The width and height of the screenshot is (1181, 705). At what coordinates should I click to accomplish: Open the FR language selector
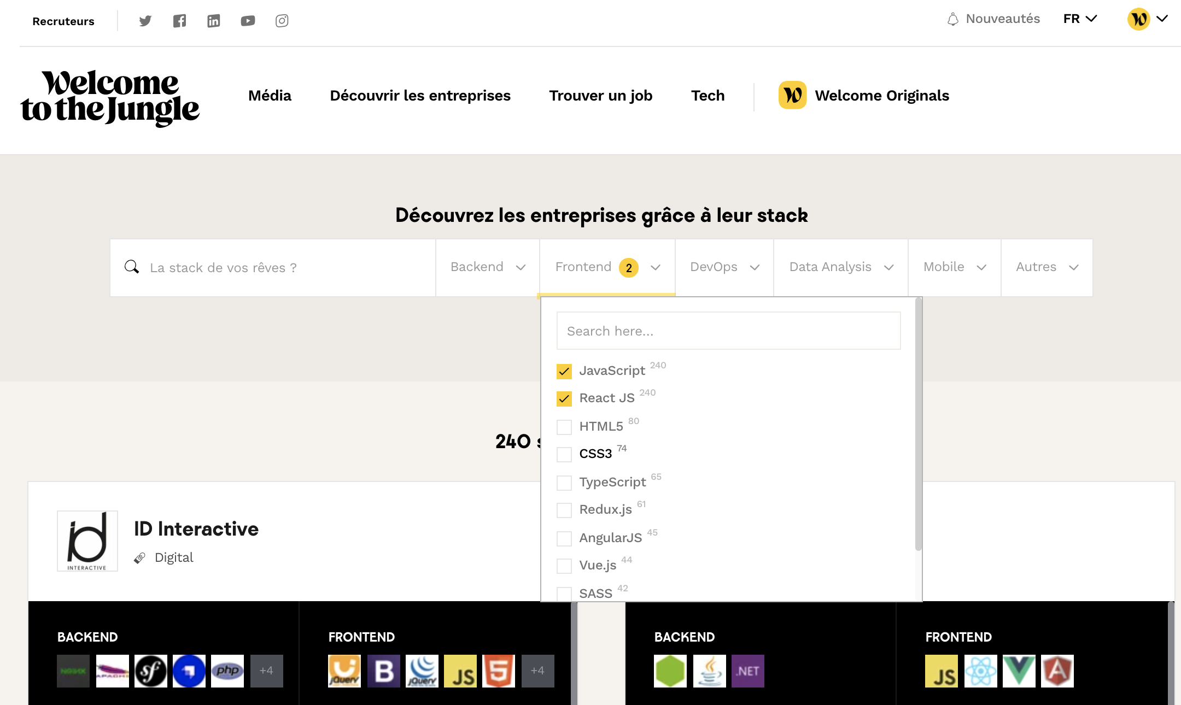point(1080,19)
